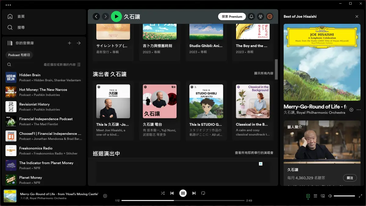The width and height of the screenshot is (366, 206).
Task: Toggle shuffle mode
Action: pyautogui.click(x=163, y=193)
